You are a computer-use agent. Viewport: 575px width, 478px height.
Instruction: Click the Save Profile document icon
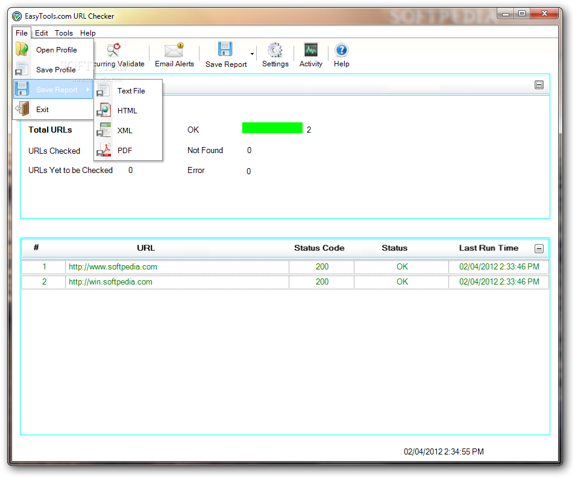click(22, 69)
